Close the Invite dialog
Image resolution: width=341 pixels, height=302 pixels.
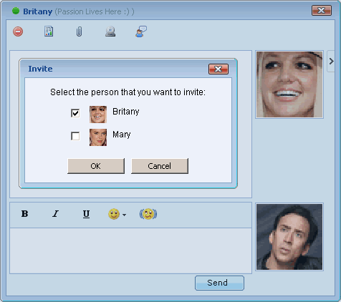click(218, 69)
